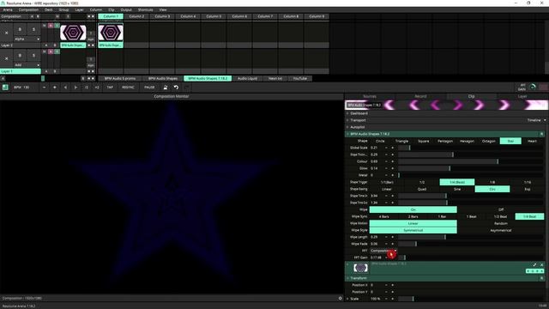
Task: Set Wipe Style to Asymmetrical
Action: [501, 230]
